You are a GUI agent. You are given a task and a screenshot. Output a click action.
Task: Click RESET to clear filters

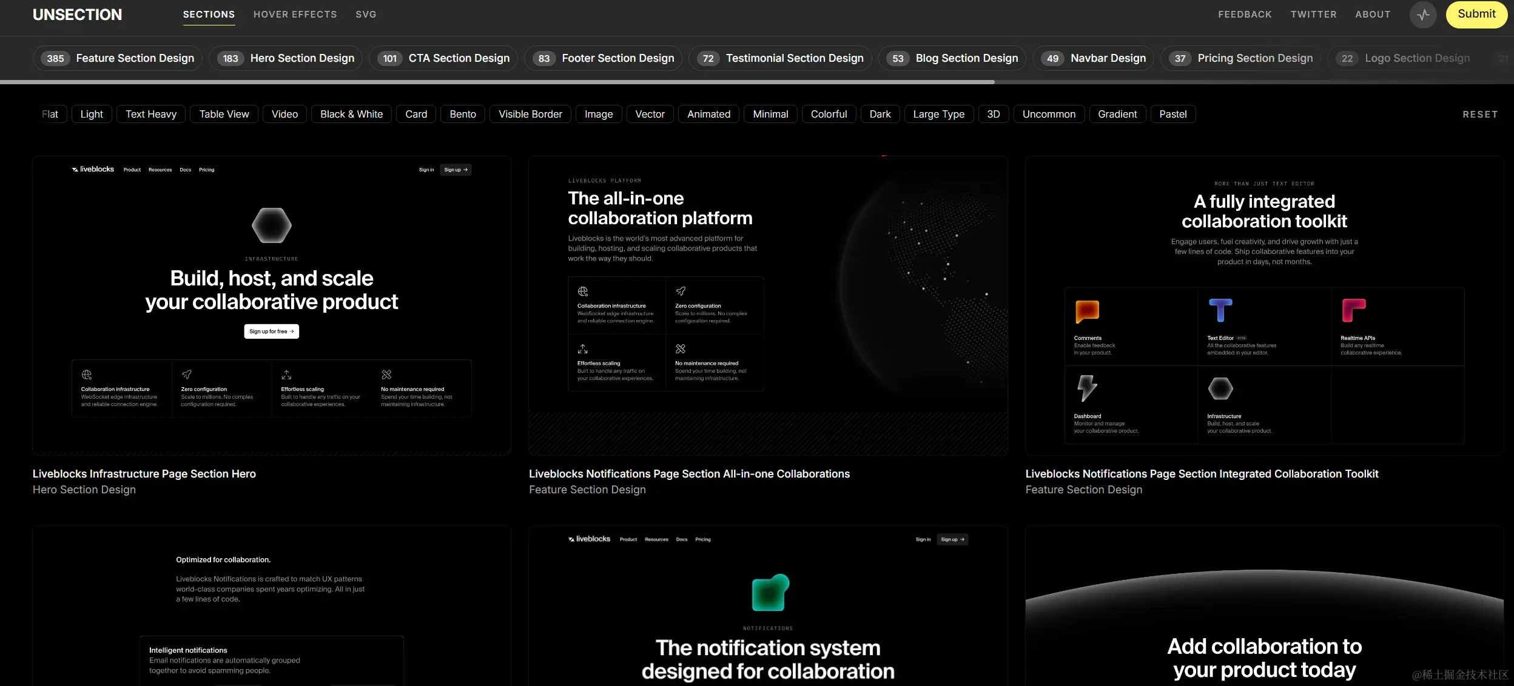(1479, 115)
